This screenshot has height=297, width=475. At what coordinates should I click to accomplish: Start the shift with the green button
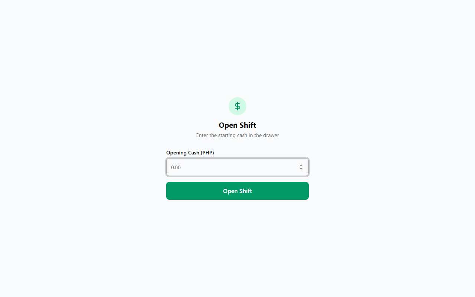click(x=237, y=191)
